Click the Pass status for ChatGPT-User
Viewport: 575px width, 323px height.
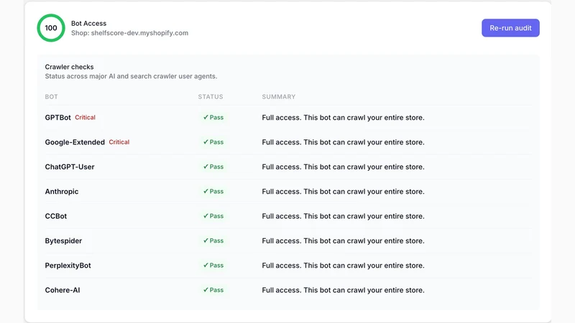213,167
